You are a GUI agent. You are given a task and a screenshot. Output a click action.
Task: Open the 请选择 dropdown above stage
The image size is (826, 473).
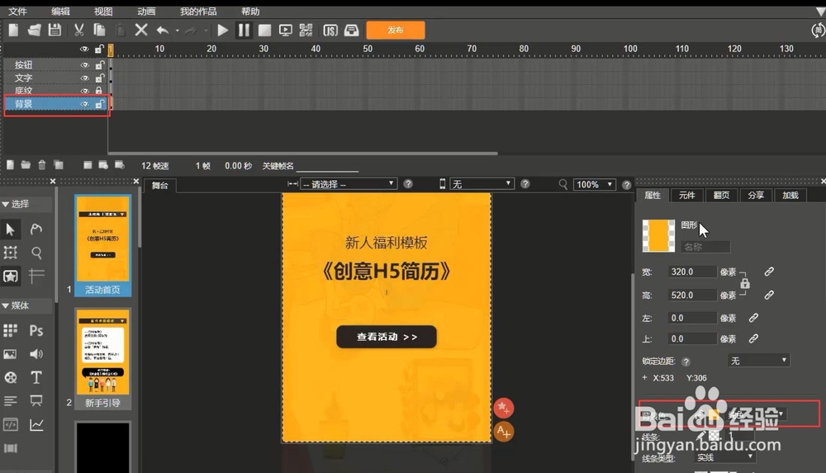tap(349, 184)
